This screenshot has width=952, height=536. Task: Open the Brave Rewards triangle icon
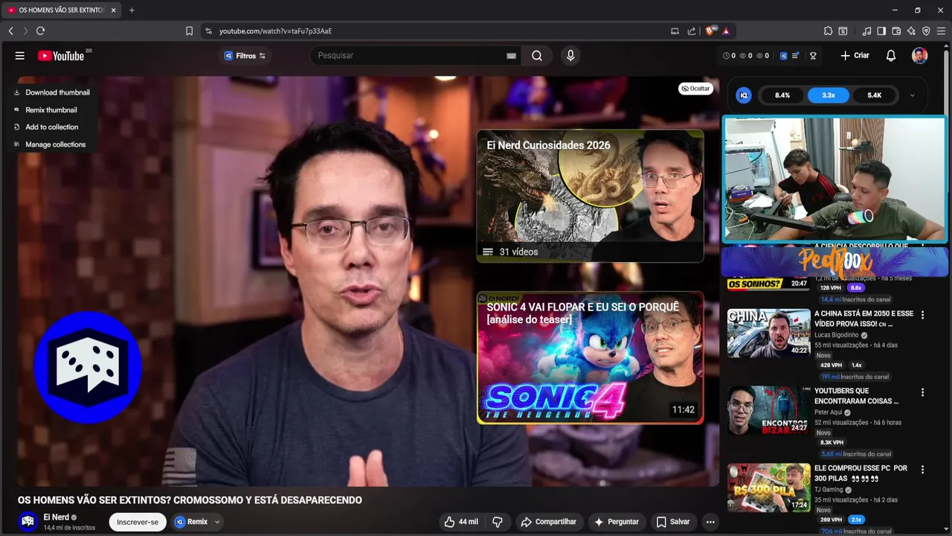[725, 31]
